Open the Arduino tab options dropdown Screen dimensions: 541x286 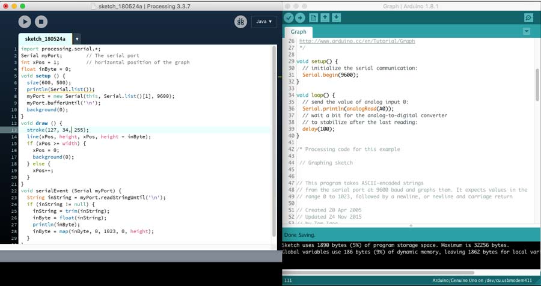(527, 31)
